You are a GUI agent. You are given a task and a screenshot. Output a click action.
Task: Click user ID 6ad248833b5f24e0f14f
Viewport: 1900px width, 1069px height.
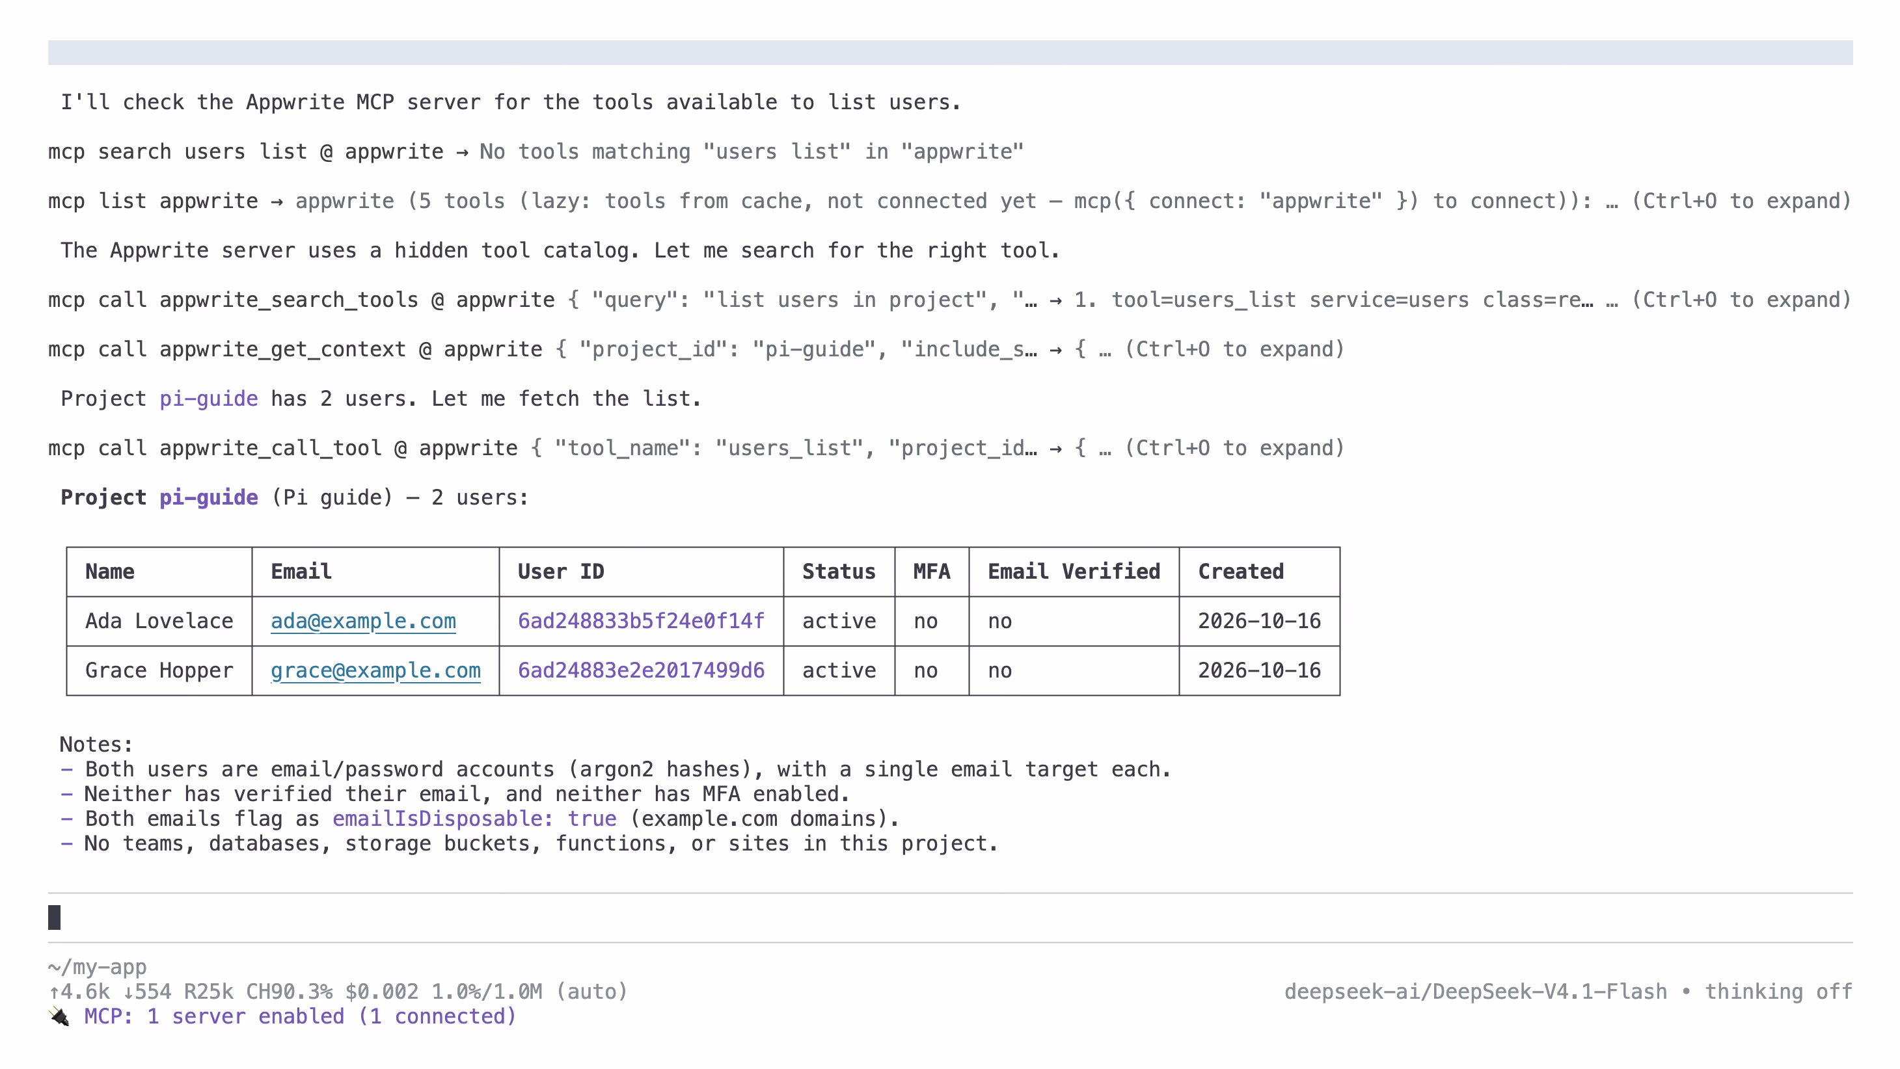click(x=641, y=621)
